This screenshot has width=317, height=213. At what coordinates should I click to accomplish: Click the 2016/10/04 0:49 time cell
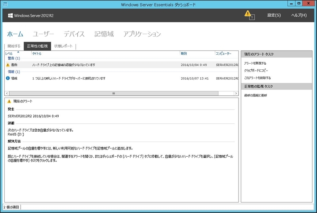click(194, 65)
